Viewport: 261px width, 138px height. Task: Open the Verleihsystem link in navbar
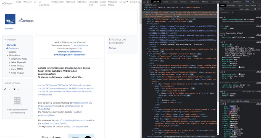(x=58, y=2)
